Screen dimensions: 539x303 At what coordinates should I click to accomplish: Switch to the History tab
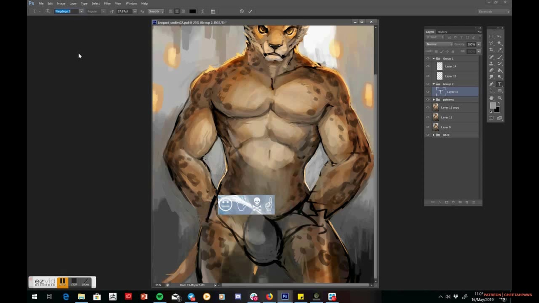(x=442, y=32)
